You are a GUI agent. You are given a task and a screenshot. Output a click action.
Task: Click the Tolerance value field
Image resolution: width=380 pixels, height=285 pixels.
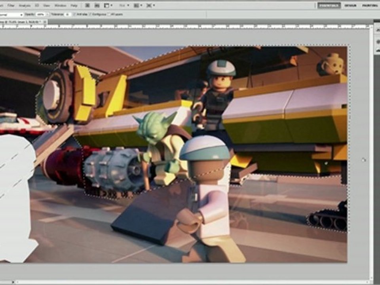(x=67, y=15)
